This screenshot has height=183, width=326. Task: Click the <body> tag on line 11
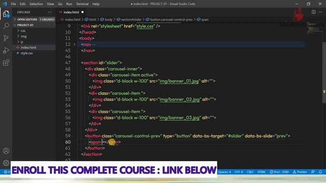[87, 39]
